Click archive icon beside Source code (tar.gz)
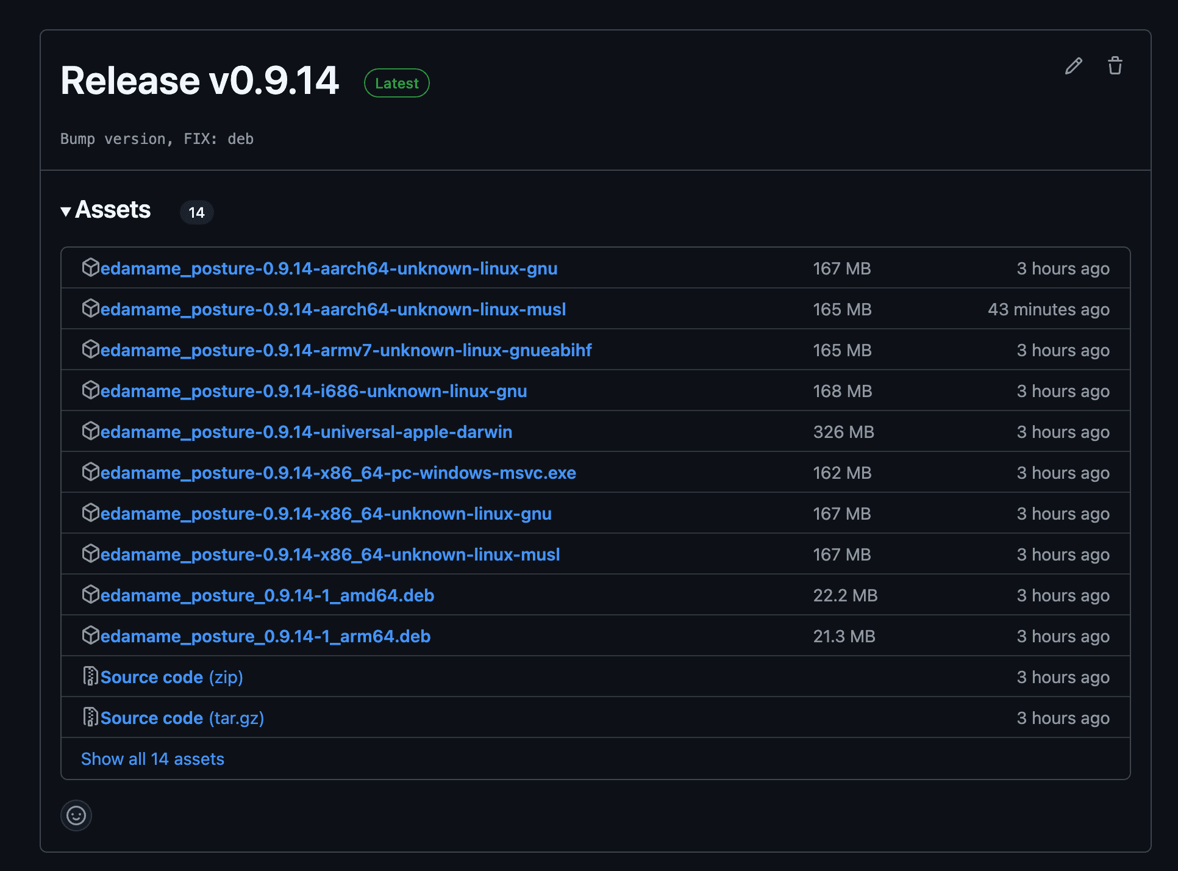The image size is (1178, 871). point(90,717)
